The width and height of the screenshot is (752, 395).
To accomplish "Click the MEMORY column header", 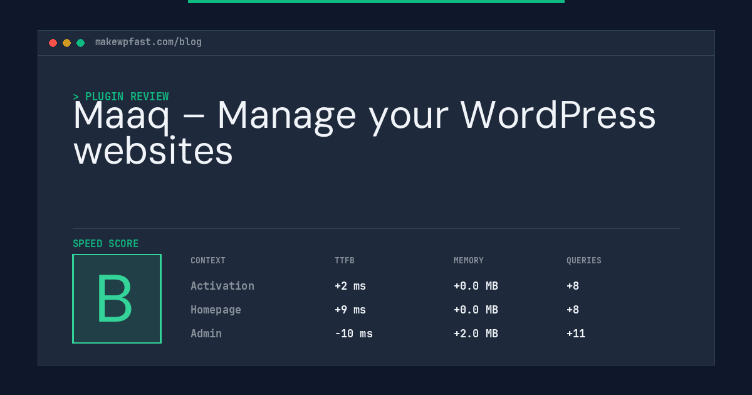I will (x=469, y=261).
